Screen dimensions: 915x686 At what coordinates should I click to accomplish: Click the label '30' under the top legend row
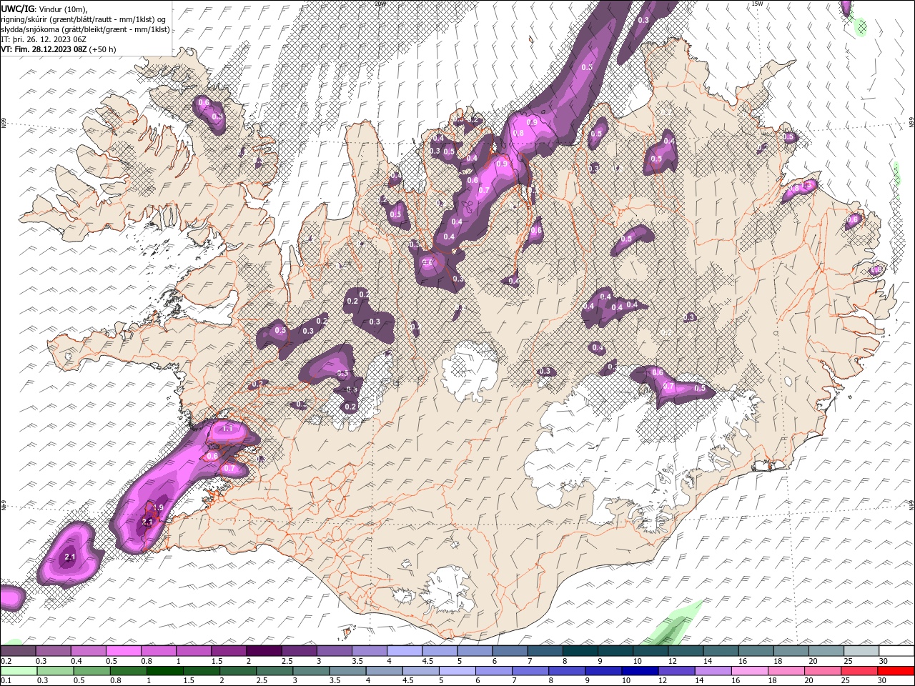click(884, 661)
